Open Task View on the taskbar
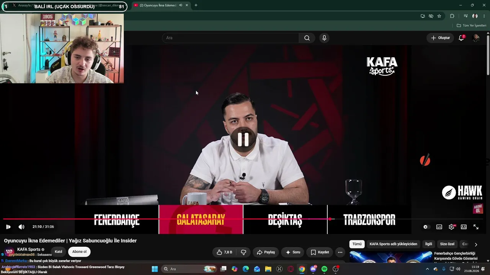The width and height of the screenshot is (490, 275). point(224,269)
